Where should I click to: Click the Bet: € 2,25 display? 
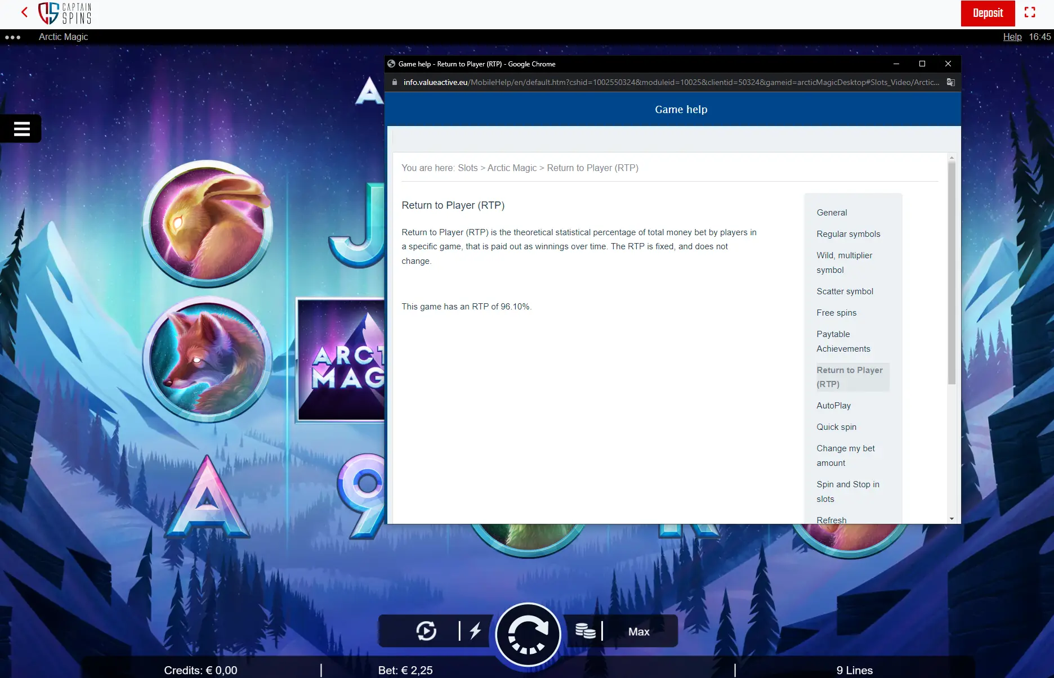tap(405, 670)
